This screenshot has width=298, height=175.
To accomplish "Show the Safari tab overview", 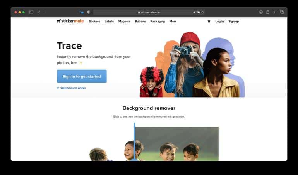I will click(282, 12).
